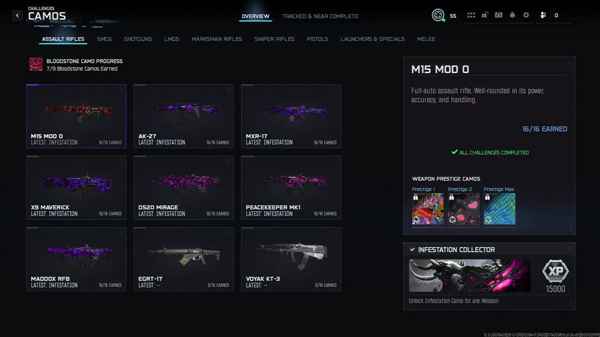Screen dimensions: 600x337
Task: Open the player rank emblem profile
Action: point(438,15)
